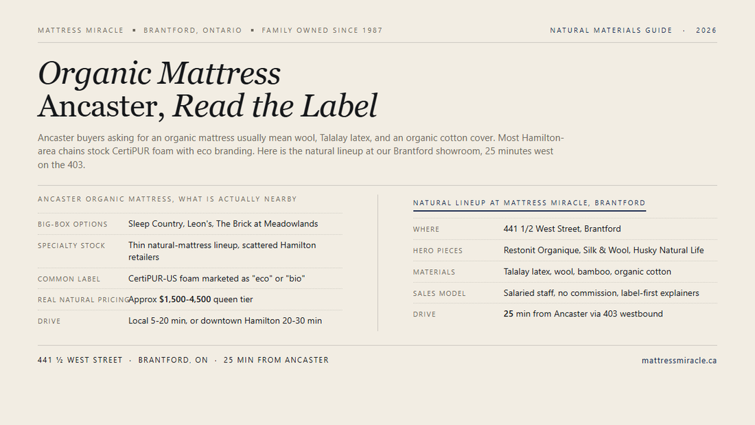Click the 'HERO PIECES' label
Viewport: 755px width, 425px height.
[x=438, y=251]
